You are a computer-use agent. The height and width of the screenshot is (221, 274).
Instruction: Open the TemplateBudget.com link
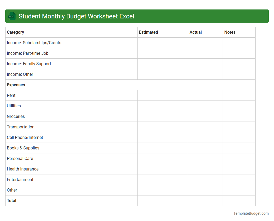point(251,213)
